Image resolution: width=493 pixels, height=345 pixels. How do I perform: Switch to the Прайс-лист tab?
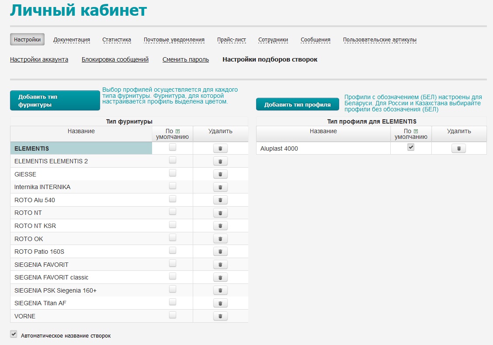[231, 40]
